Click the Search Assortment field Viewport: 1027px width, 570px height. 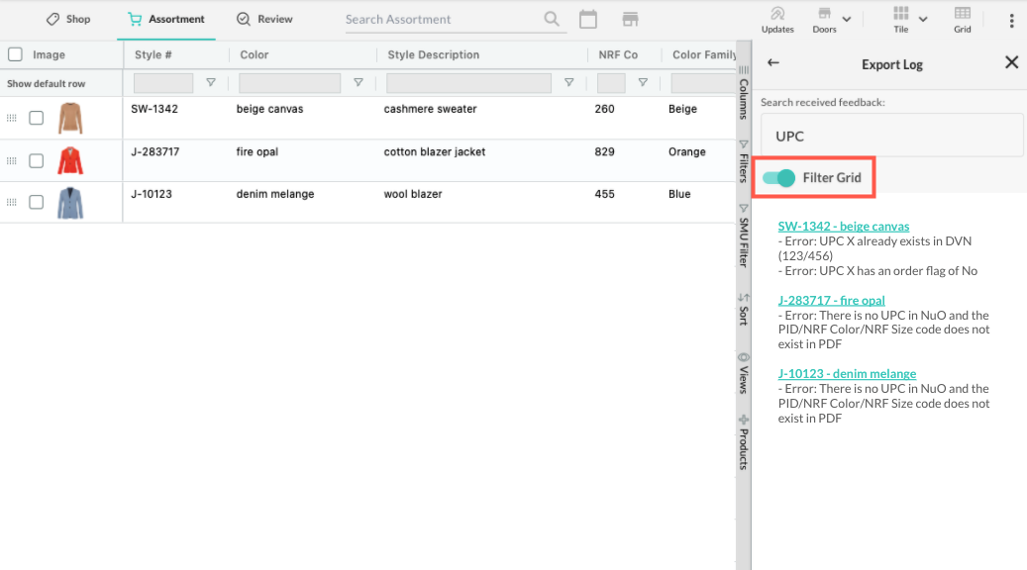pyautogui.click(x=444, y=20)
